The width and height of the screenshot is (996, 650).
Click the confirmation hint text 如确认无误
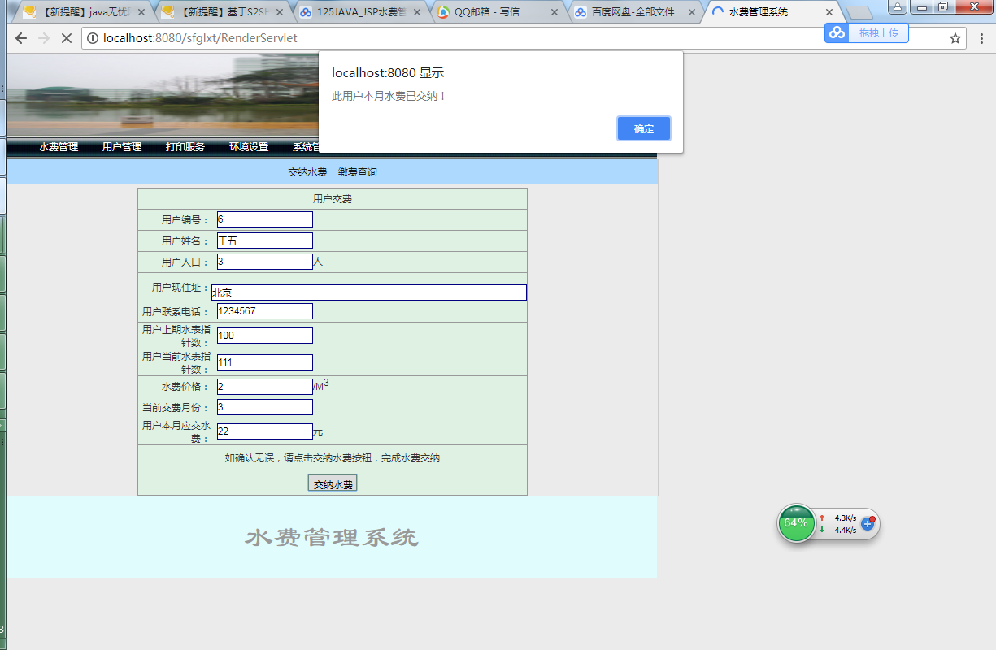click(x=333, y=458)
